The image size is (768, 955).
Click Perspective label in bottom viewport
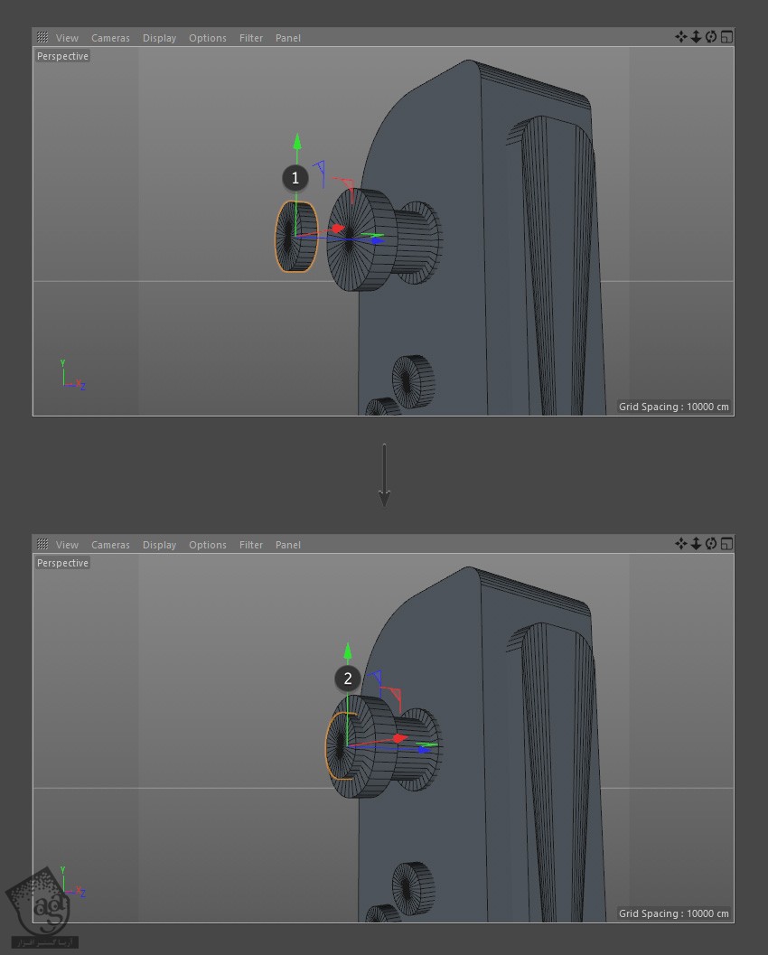point(62,563)
